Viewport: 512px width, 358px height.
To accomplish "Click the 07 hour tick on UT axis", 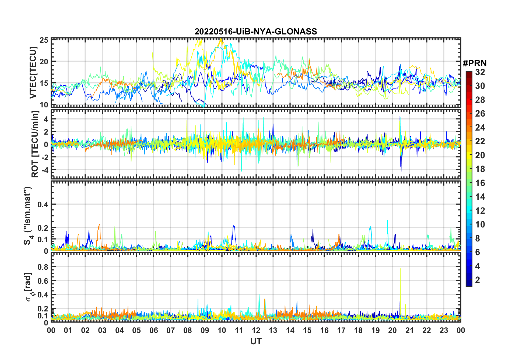I will pyautogui.click(x=171, y=330).
